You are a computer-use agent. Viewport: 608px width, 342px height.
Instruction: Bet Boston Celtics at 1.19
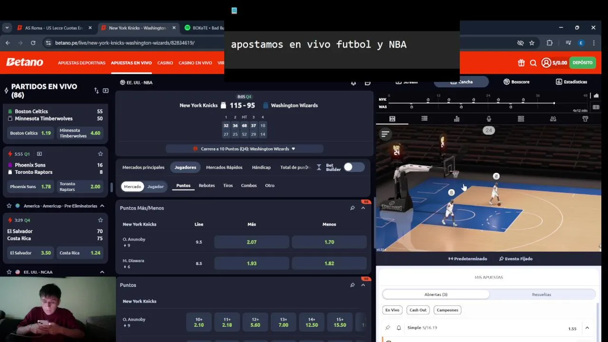click(x=31, y=133)
